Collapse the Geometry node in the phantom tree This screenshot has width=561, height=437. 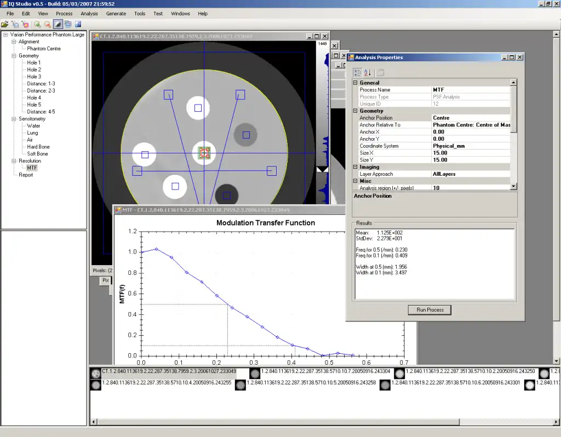[14, 56]
